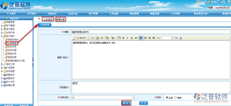231x106 pixels.
Task: Open the font size 大小 dropdown
Action: pos(168,38)
